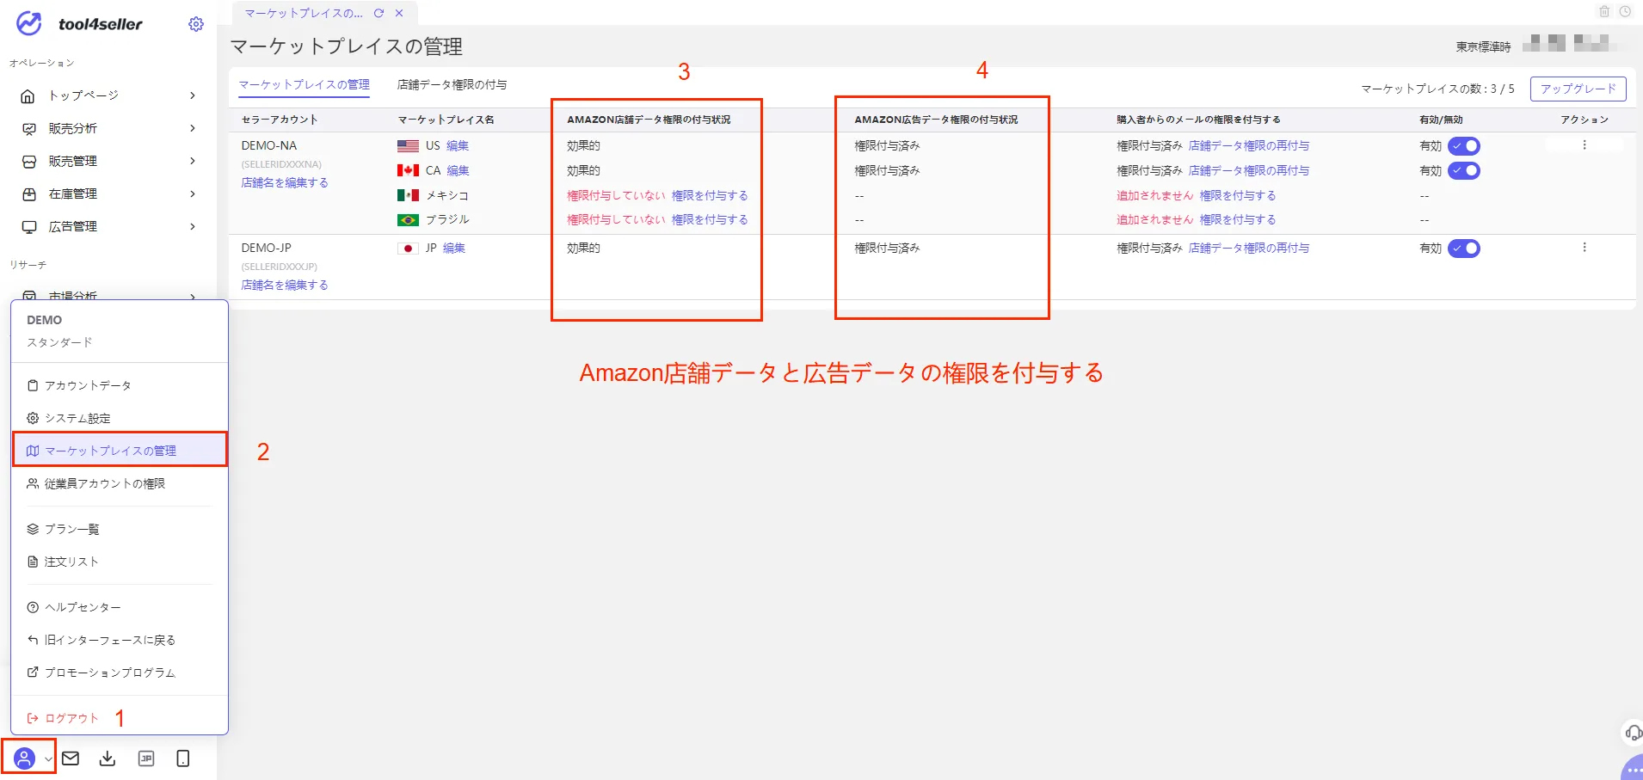Click the Japan flag icon
Image resolution: width=1643 pixels, height=780 pixels.
tap(408, 248)
